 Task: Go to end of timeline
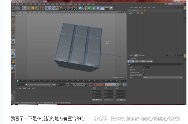tap(90, 85)
